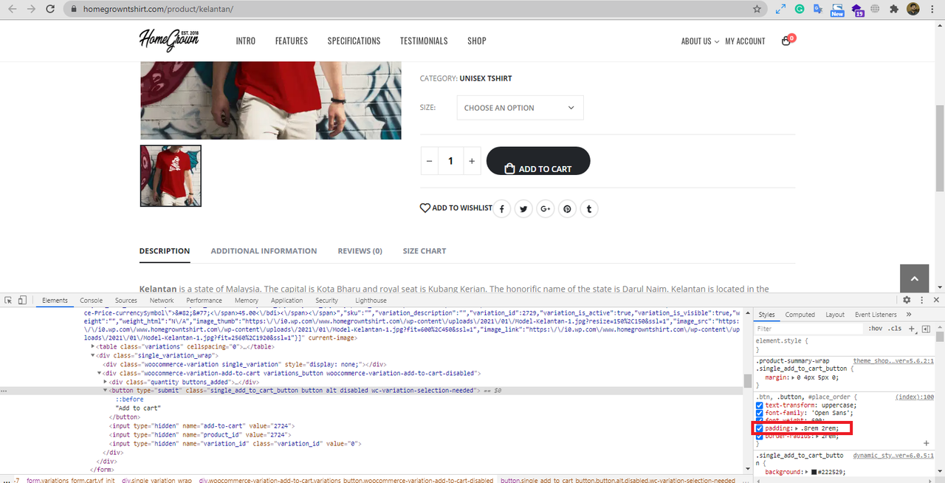This screenshot has width=945, height=483.
Task: Share product on Twitter
Action: [523, 209]
